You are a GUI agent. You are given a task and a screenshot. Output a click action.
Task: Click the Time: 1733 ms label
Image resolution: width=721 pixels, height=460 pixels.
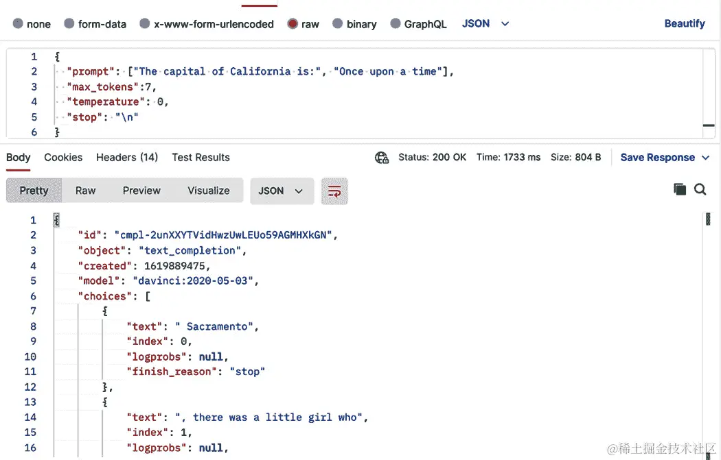[x=508, y=158]
